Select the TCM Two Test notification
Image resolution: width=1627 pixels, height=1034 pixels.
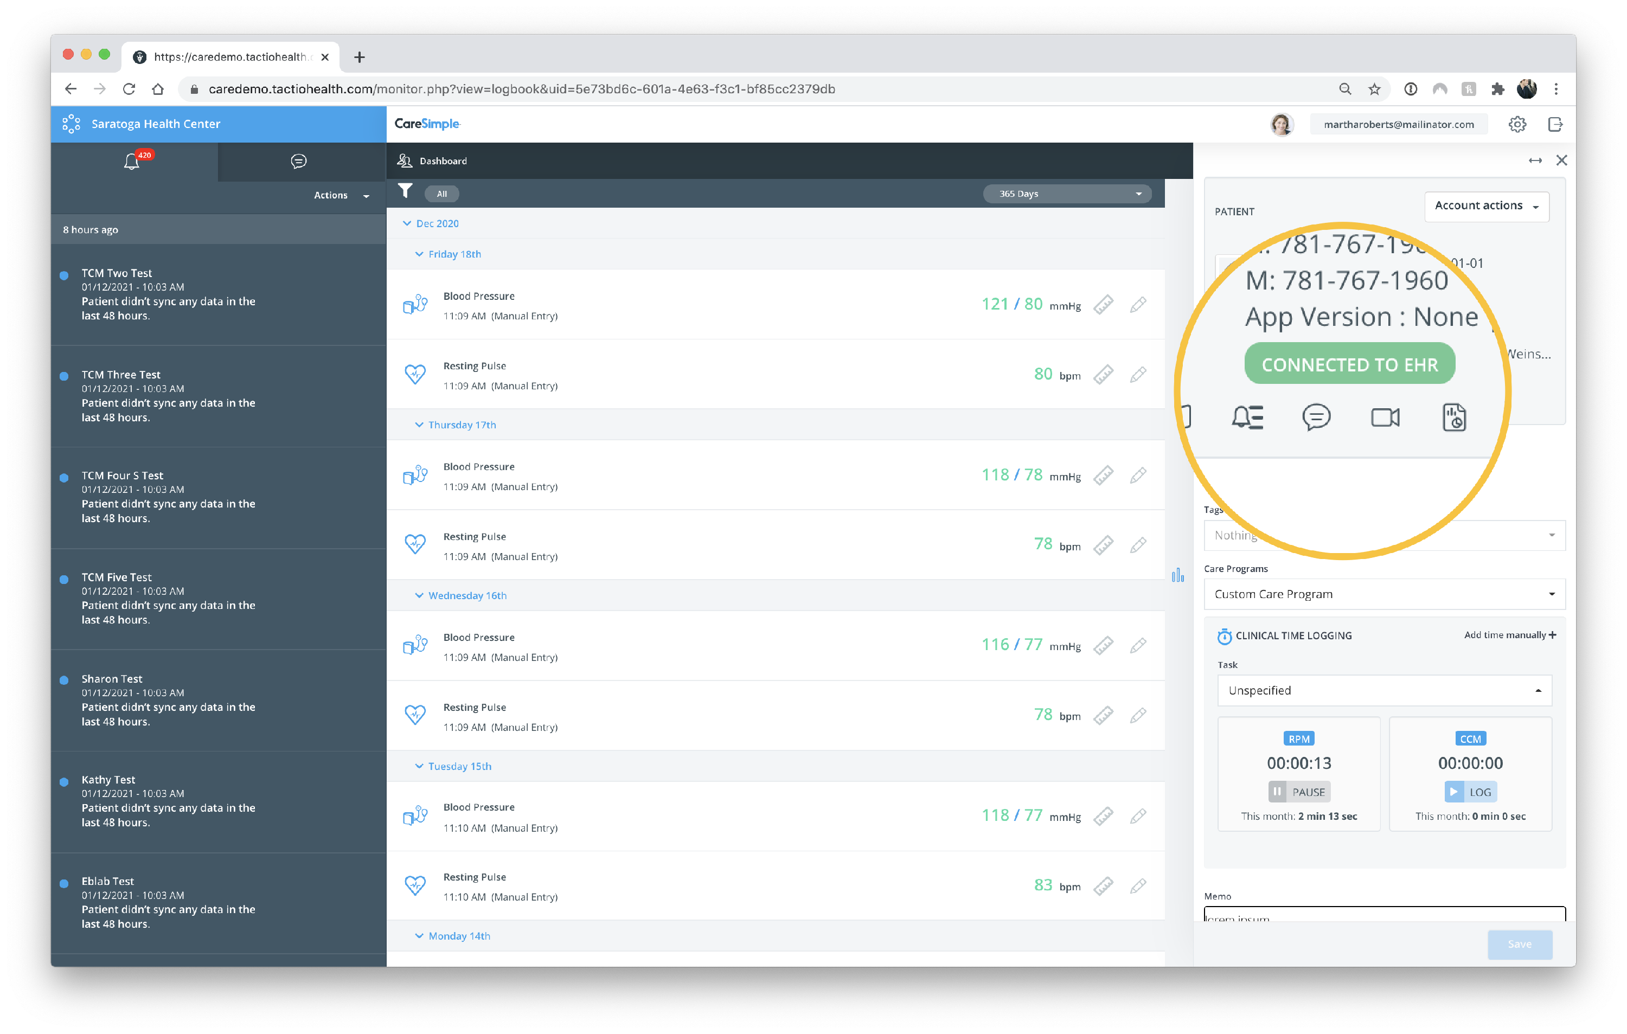[169, 294]
